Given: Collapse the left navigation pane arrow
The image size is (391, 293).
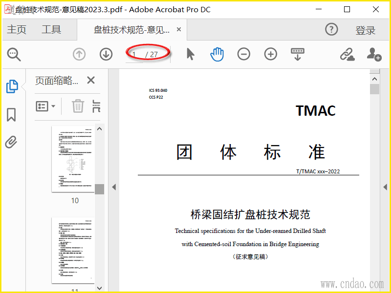Looking at the screenshot, I should [x=114, y=187].
